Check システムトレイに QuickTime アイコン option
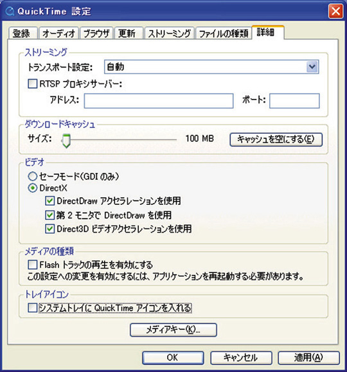 [33, 308]
